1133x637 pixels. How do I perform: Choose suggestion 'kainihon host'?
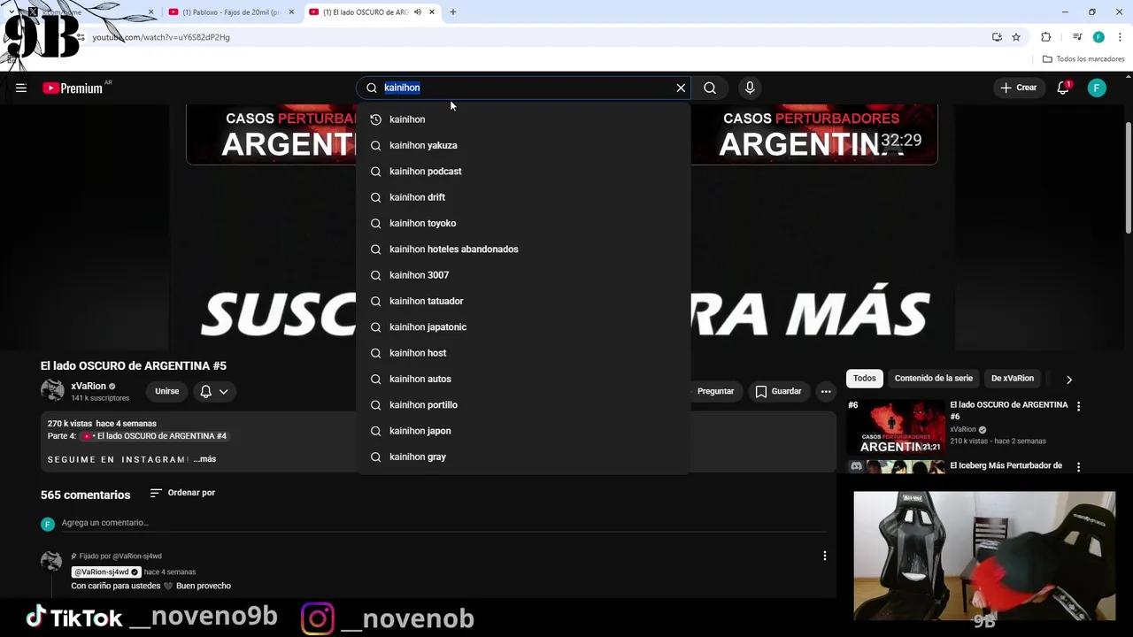click(523, 353)
